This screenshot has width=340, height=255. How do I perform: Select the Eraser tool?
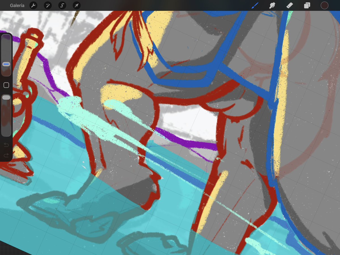click(x=290, y=5)
